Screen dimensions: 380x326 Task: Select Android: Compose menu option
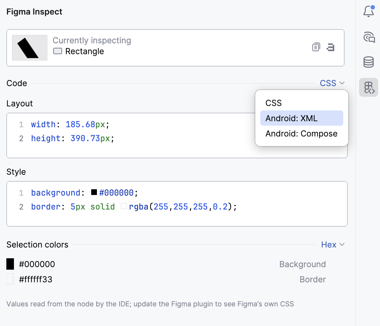[x=302, y=134]
